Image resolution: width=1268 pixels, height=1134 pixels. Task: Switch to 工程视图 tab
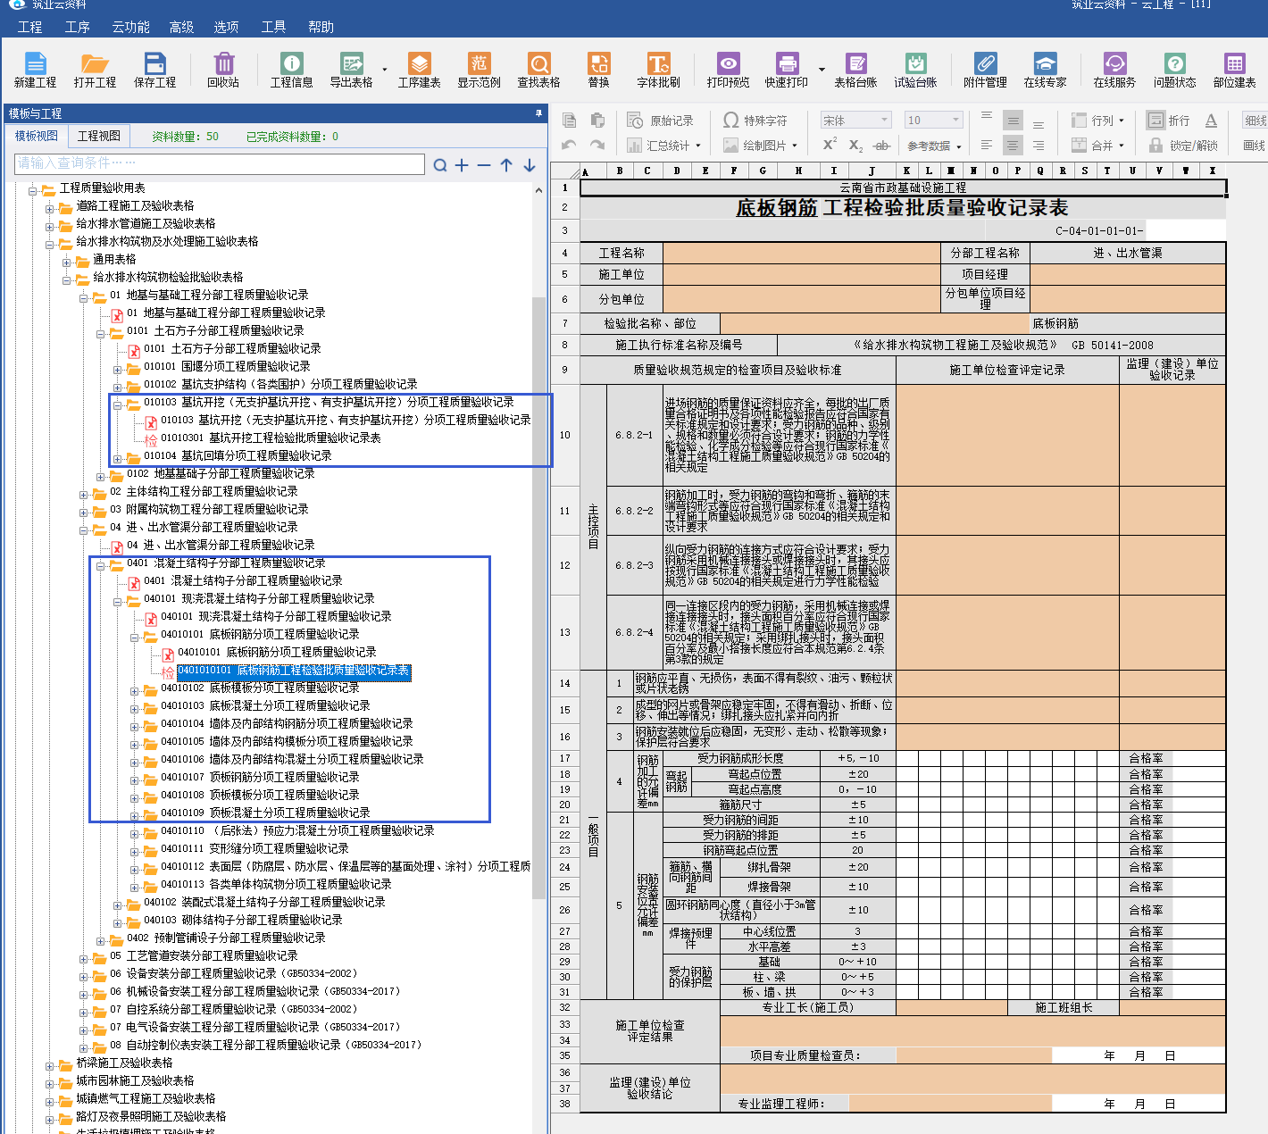coord(99,136)
